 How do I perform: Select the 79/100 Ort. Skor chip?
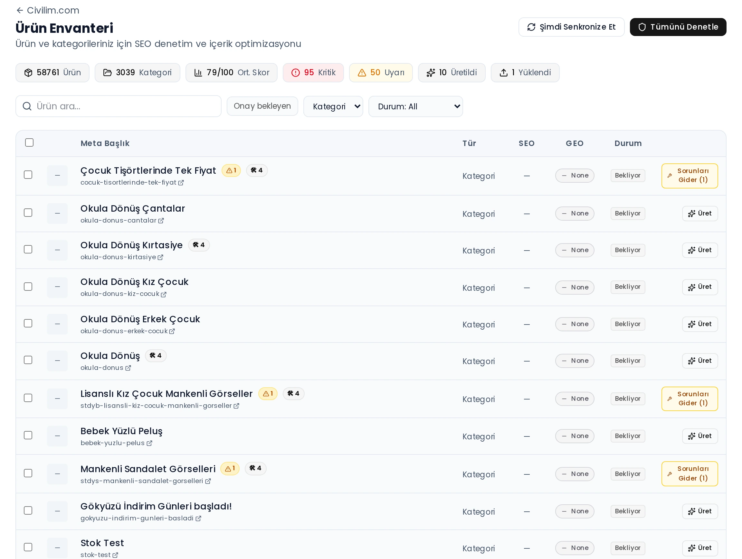point(232,72)
